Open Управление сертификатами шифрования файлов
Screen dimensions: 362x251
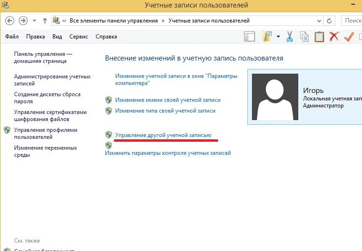pos(50,115)
